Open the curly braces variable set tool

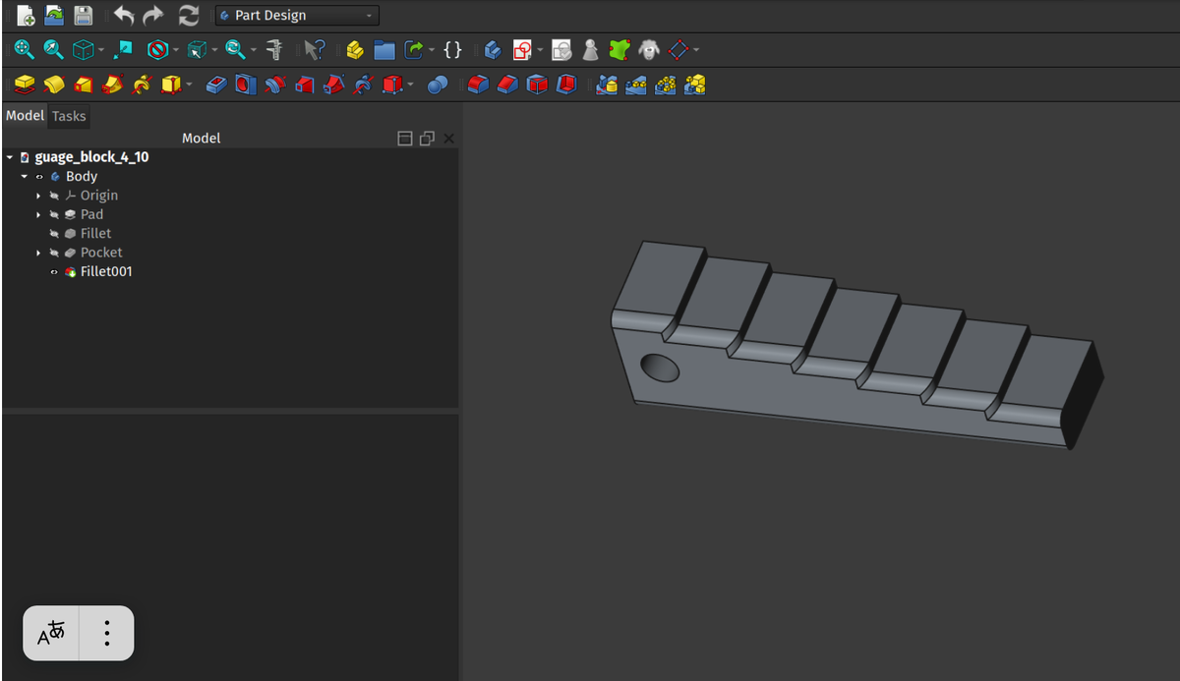coord(452,49)
